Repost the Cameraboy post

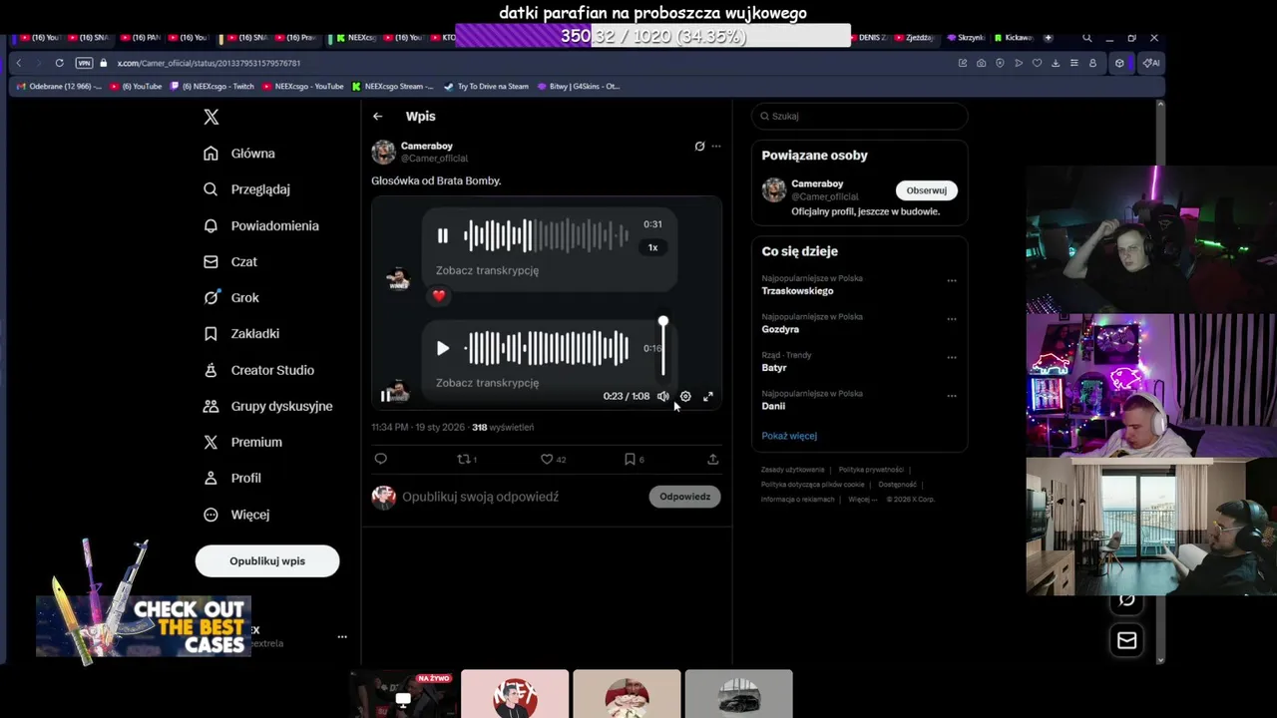tap(466, 459)
